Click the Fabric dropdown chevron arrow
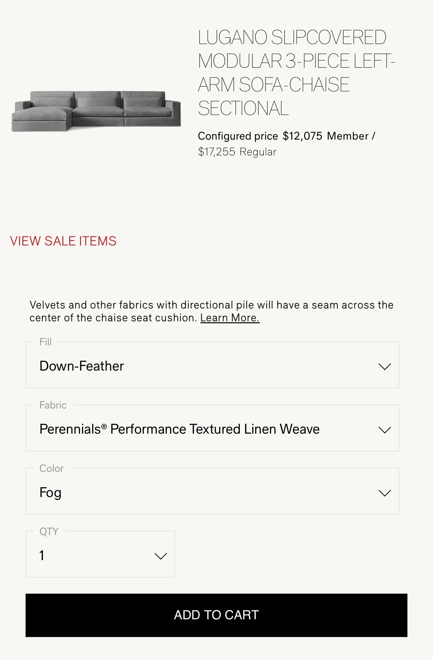The image size is (433, 660). (x=384, y=430)
